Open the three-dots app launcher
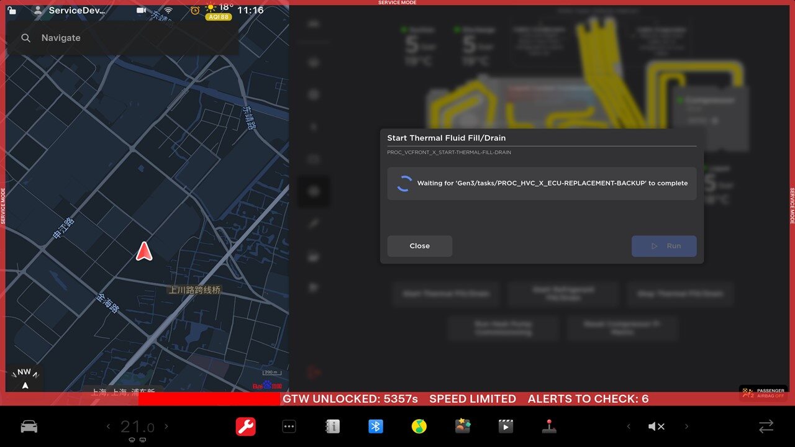 pyautogui.click(x=289, y=427)
